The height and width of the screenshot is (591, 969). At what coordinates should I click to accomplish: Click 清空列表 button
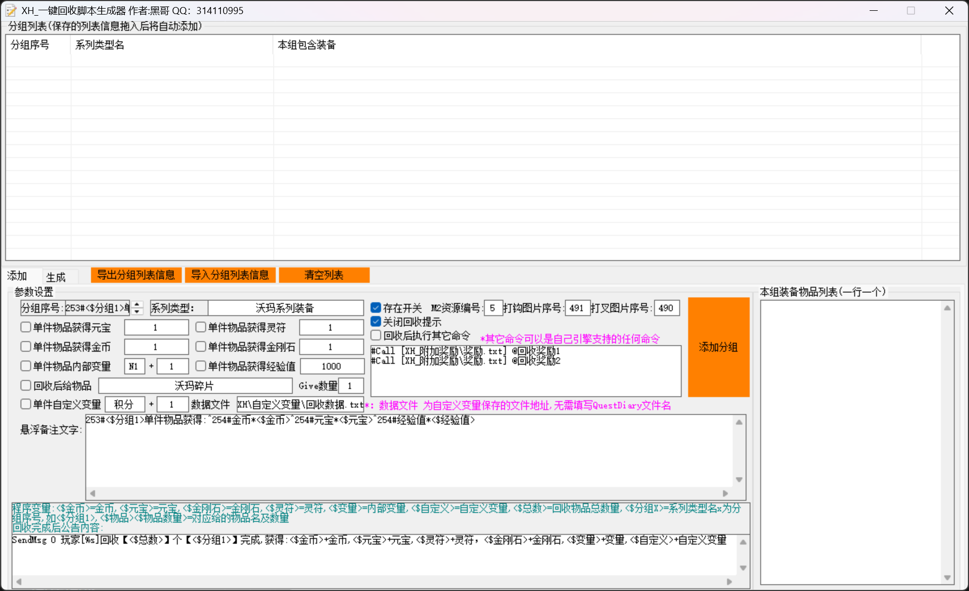click(324, 275)
